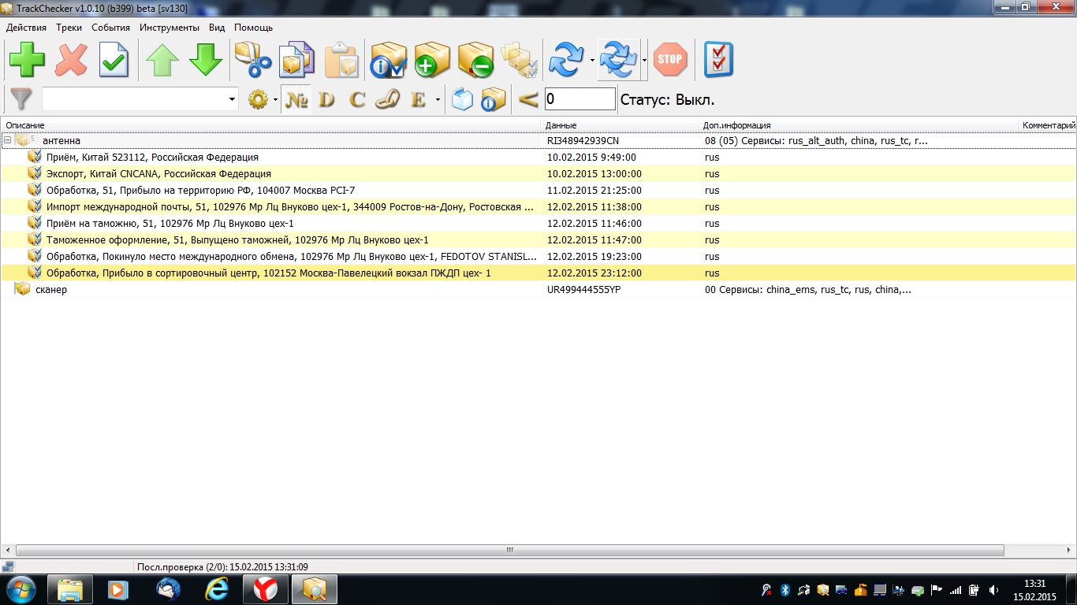Open the Инструменты menu
The width and height of the screenshot is (1077, 605).
170,28
